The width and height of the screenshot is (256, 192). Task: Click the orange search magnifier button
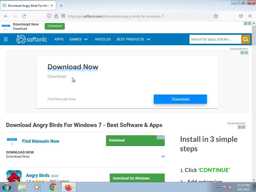245,39
